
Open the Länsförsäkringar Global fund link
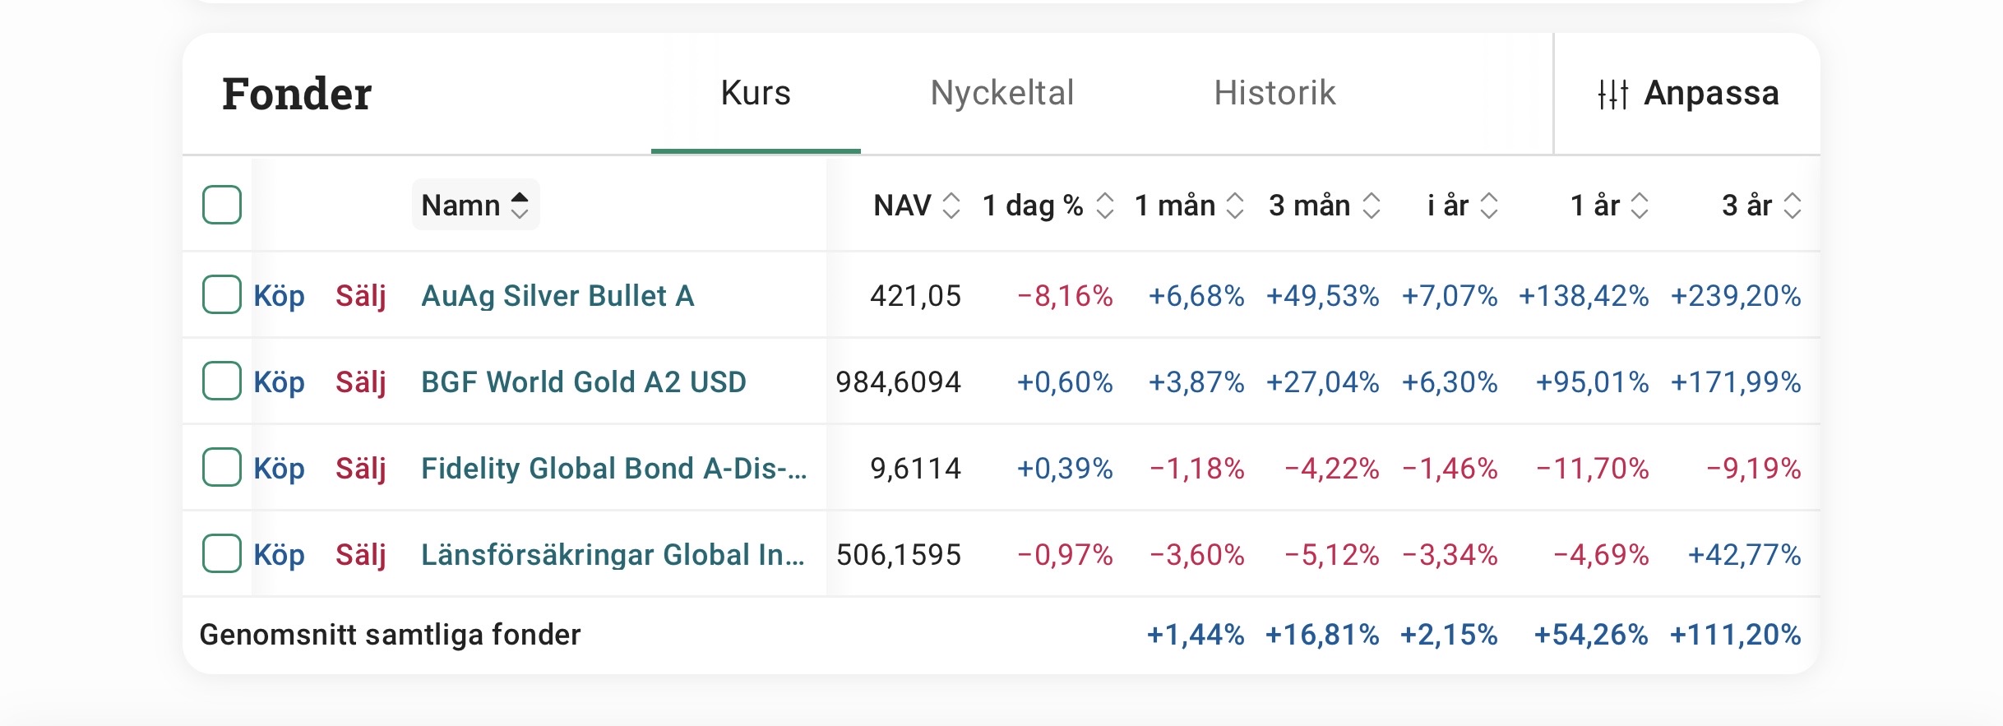point(613,554)
